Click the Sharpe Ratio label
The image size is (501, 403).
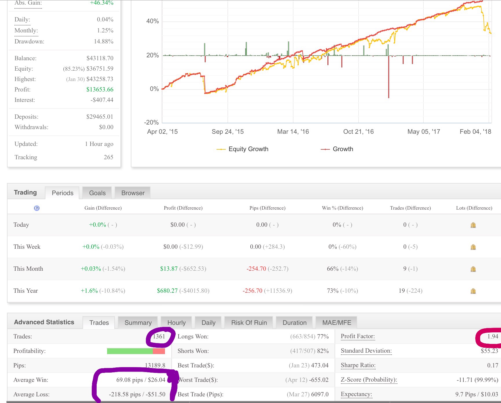coord(358,365)
